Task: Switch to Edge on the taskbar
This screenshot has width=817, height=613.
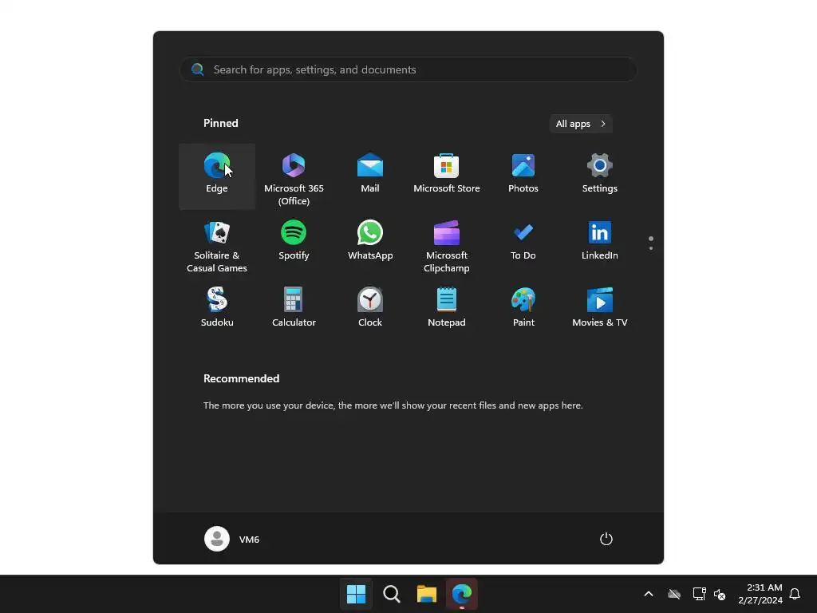Action: [462, 594]
